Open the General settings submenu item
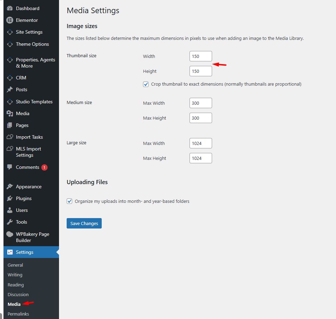The image size is (336, 319). 15,265
